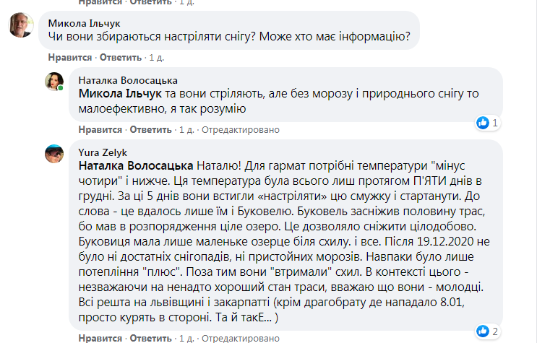This screenshot has width=537, height=343.
Task: Reply to Микола Ільчук's comment via Ответить
Action: tap(120, 57)
